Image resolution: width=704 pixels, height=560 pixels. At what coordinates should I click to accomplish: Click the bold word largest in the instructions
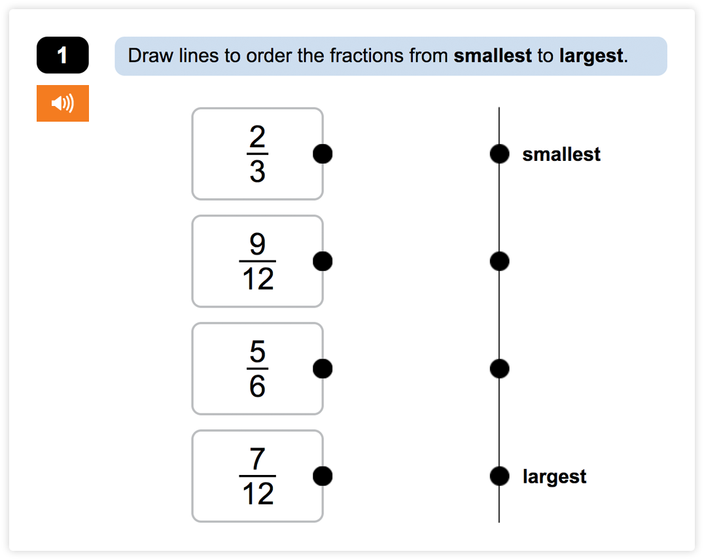[591, 56]
